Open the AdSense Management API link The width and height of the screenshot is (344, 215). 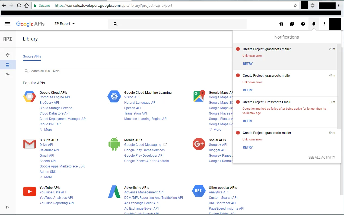144,192
